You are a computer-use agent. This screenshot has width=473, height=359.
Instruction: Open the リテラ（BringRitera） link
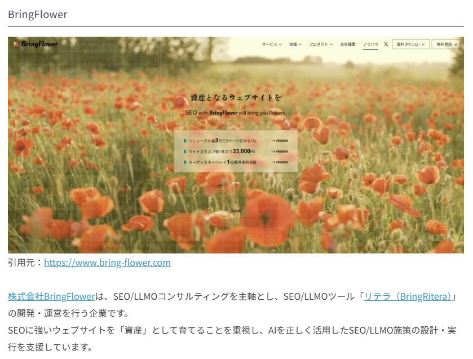point(408,296)
